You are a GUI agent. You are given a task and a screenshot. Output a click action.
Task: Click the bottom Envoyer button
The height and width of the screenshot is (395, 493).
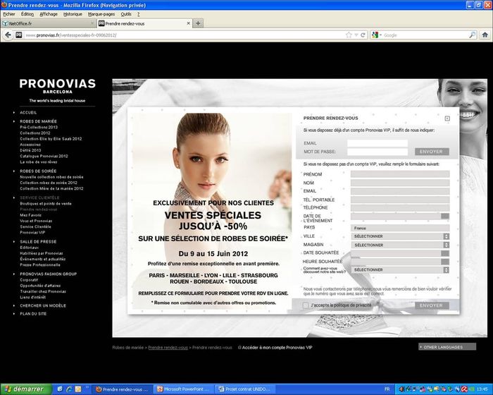click(432, 305)
